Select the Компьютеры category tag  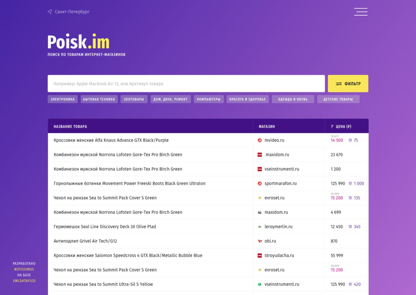pyautogui.click(x=209, y=99)
